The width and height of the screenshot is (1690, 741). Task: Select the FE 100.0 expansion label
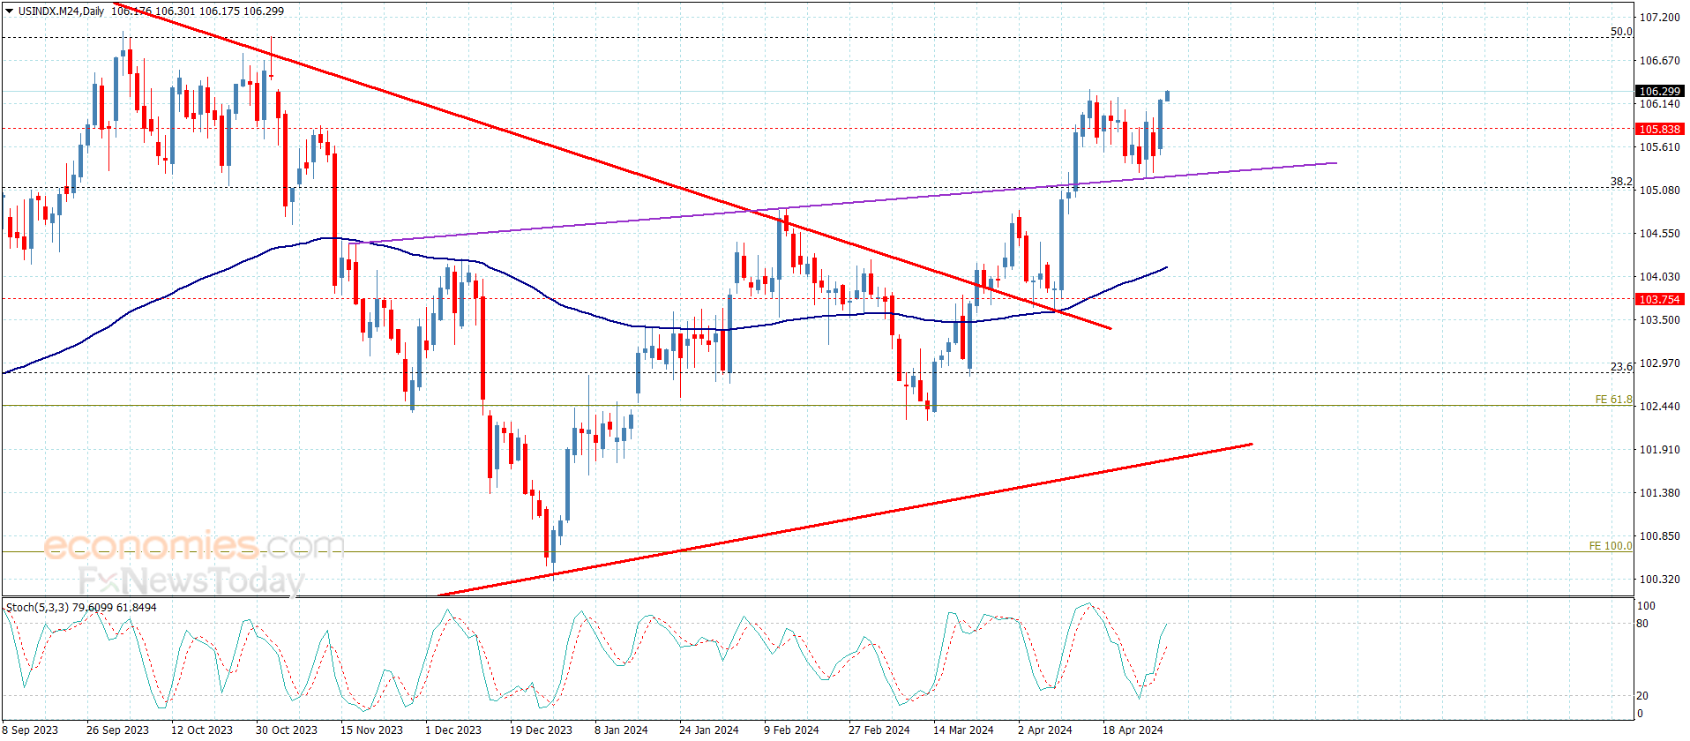click(1611, 546)
